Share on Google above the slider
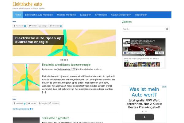The image size is (184, 123). [x=44, y=26]
